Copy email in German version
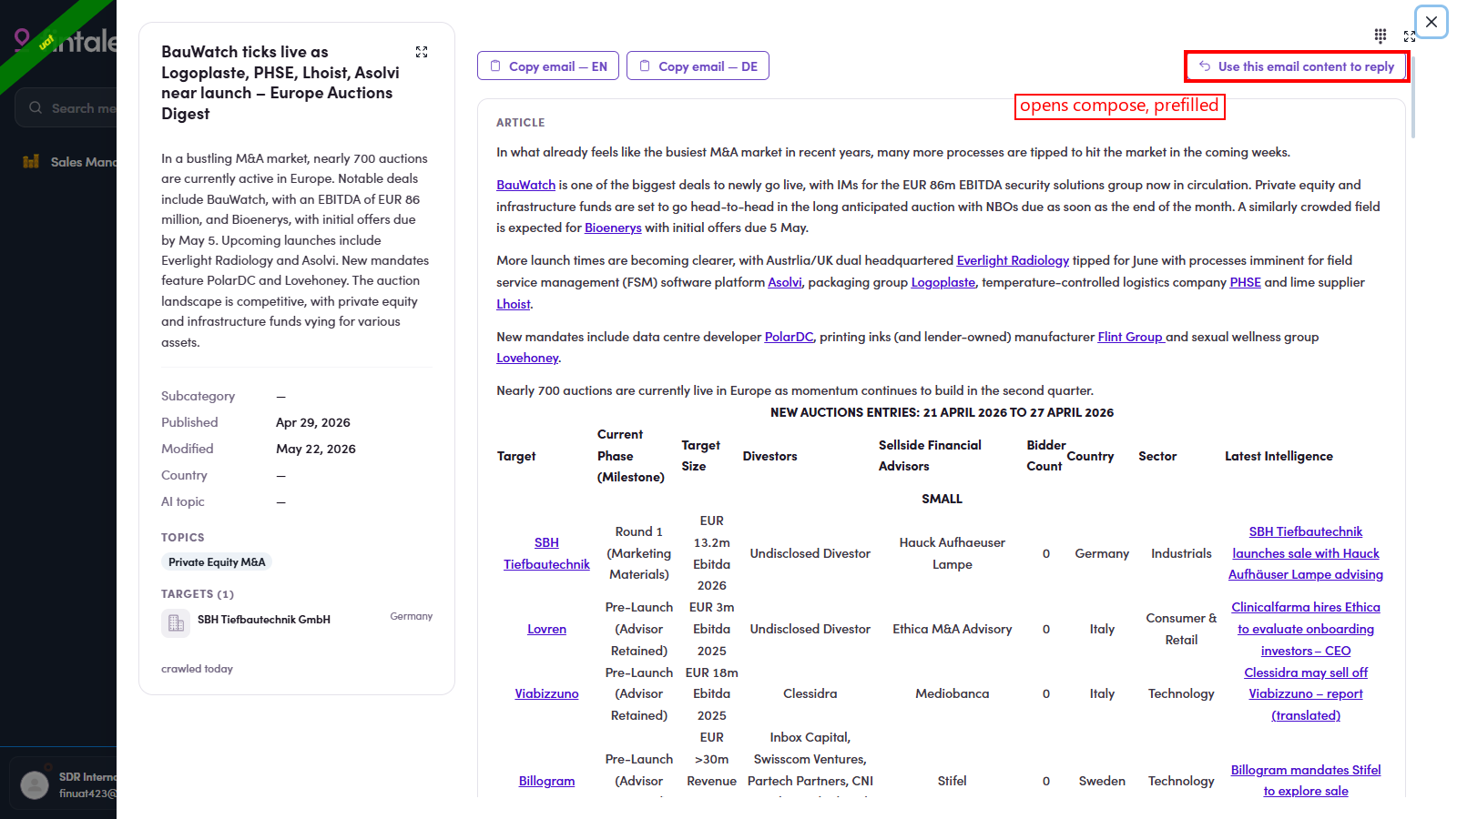Image resolution: width=1457 pixels, height=819 pixels. 698,66
